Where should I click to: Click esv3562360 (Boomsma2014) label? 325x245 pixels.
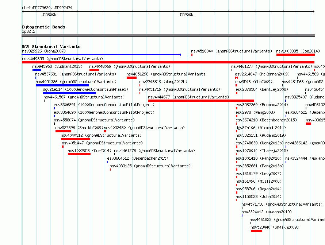262,105
